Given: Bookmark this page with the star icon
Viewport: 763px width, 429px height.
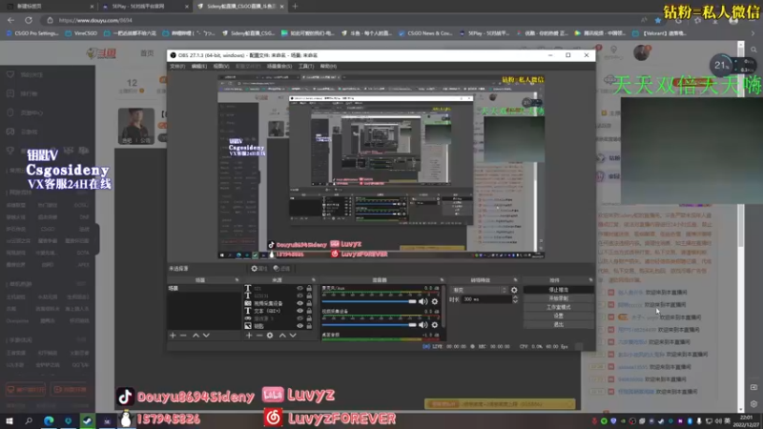Looking at the screenshot, I should point(658,20).
